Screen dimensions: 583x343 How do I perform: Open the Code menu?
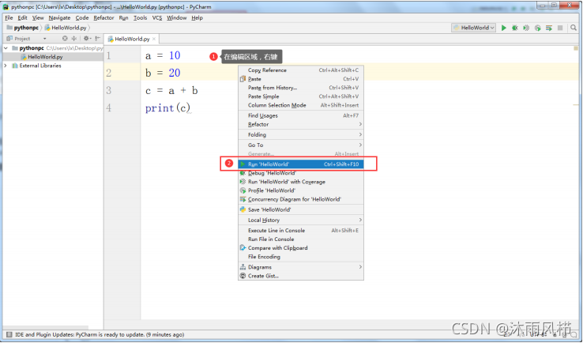[82, 18]
